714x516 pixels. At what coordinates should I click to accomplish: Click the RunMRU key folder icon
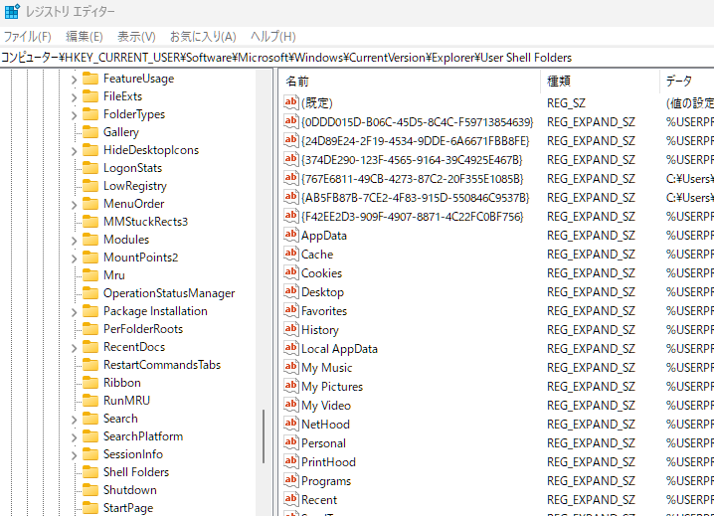coord(90,401)
